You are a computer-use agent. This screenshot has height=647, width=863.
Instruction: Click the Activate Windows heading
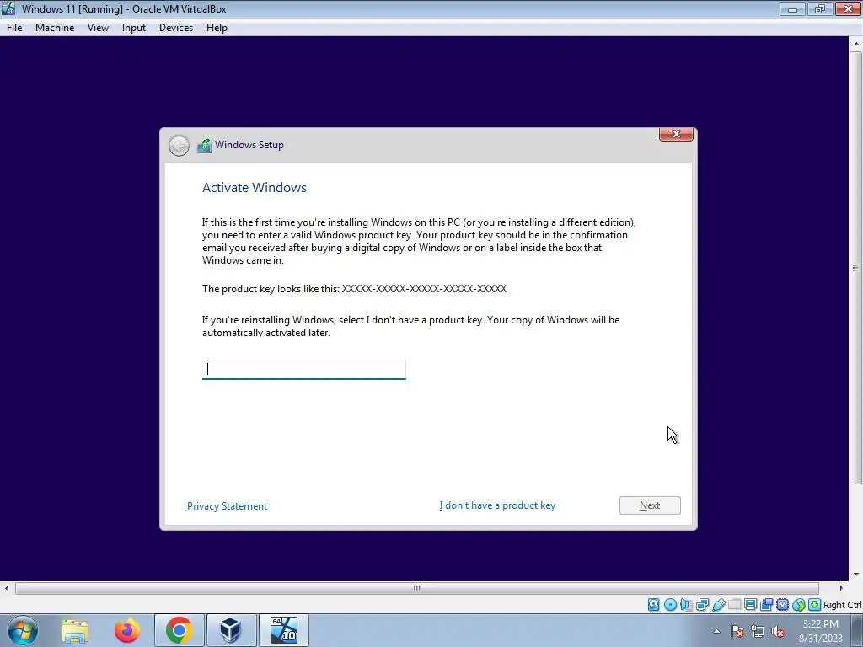(x=255, y=188)
